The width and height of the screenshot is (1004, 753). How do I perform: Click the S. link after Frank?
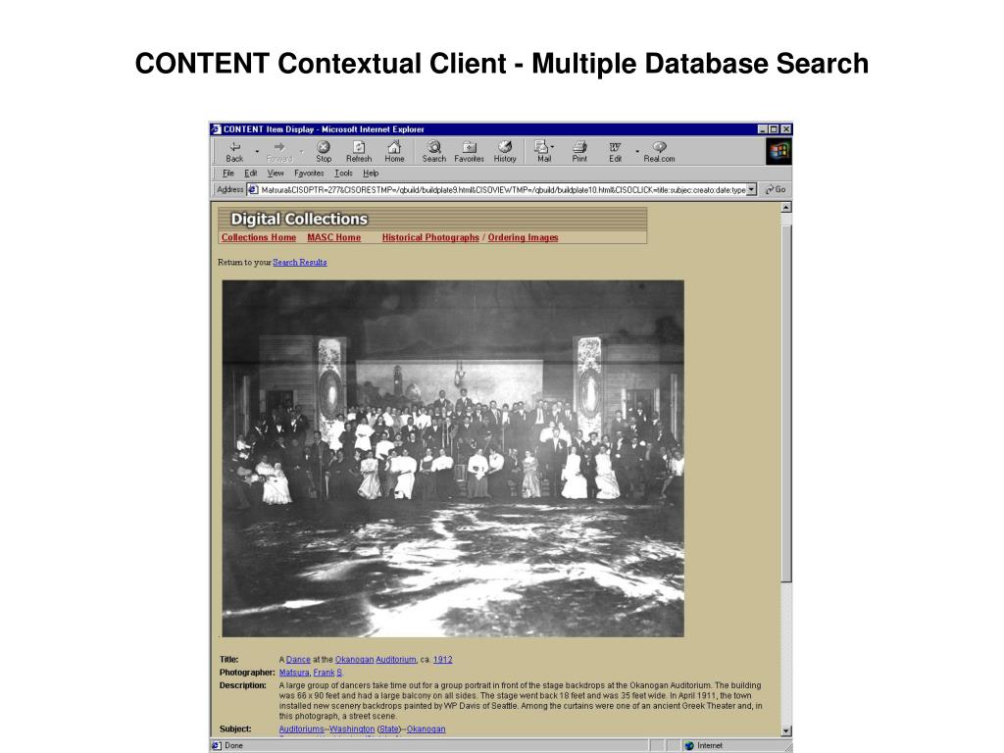(x=338, y=673)
